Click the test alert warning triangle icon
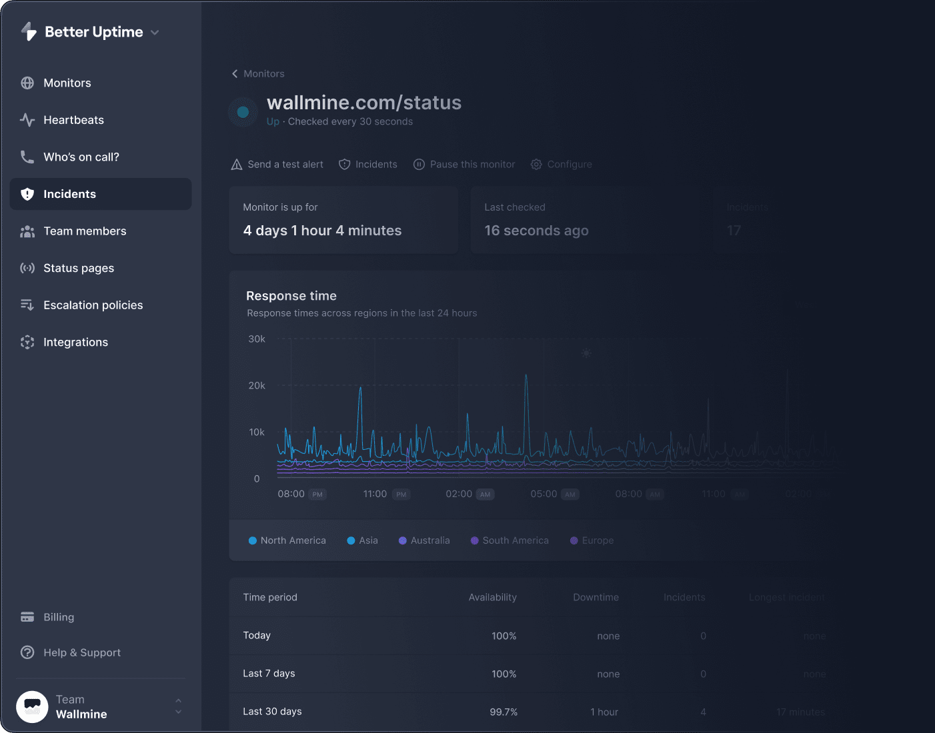Image resolution: width=935 pixels, height=733 pixels. [237, 165]
